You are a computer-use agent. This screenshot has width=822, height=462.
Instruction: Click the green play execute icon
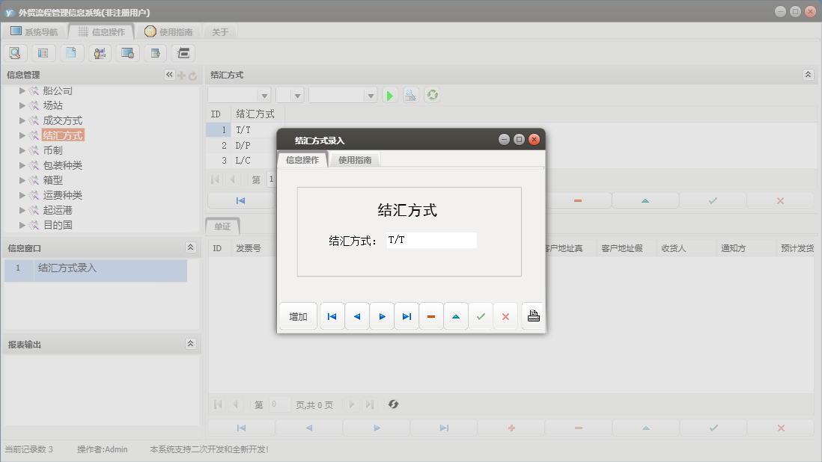point(389,95)
